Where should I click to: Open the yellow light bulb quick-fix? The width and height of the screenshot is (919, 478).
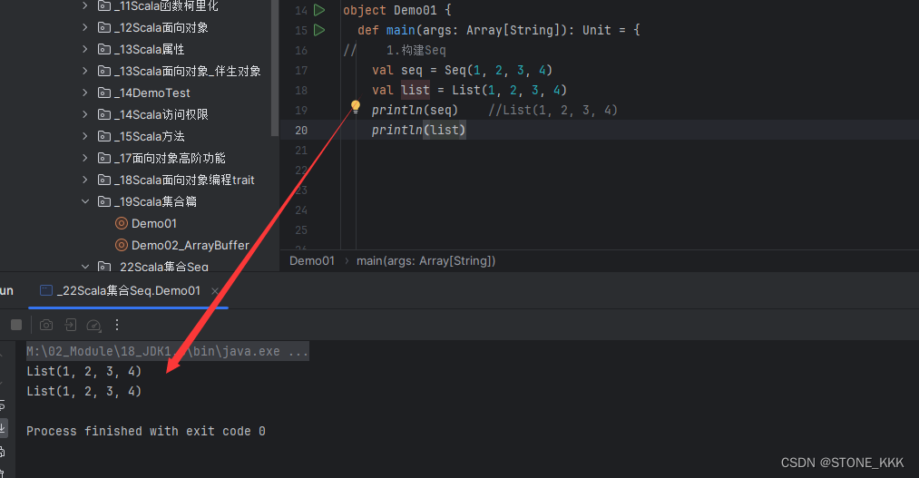click(x=356, y=107)
